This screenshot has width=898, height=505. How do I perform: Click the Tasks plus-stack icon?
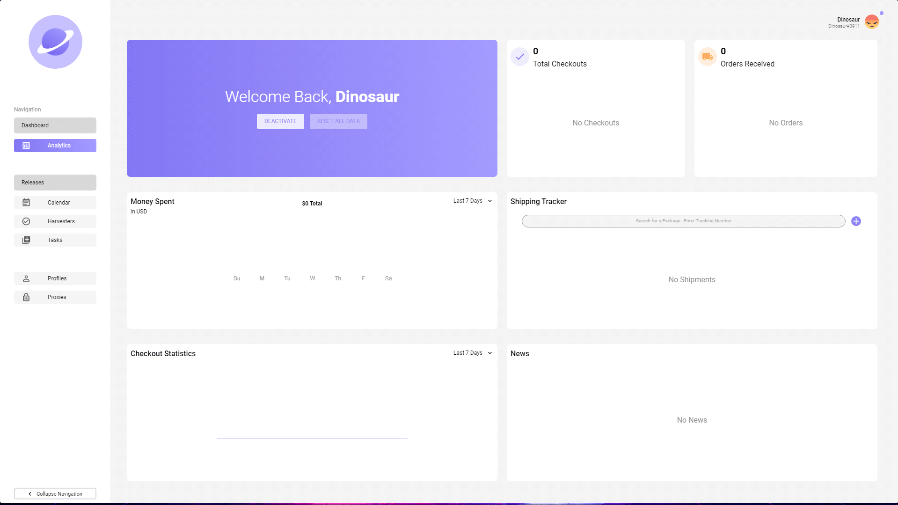26,240
